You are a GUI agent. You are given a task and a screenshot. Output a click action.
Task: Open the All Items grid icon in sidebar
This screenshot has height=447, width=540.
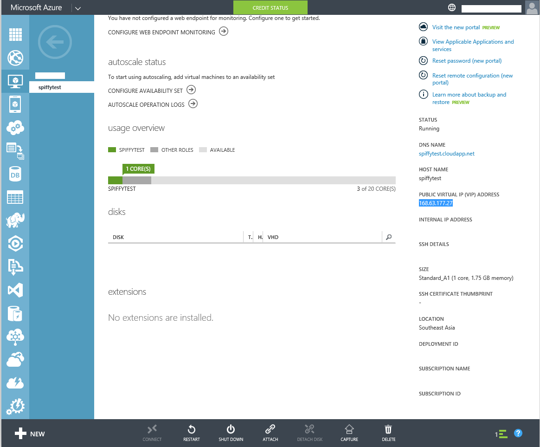click(x=15, y=34)
